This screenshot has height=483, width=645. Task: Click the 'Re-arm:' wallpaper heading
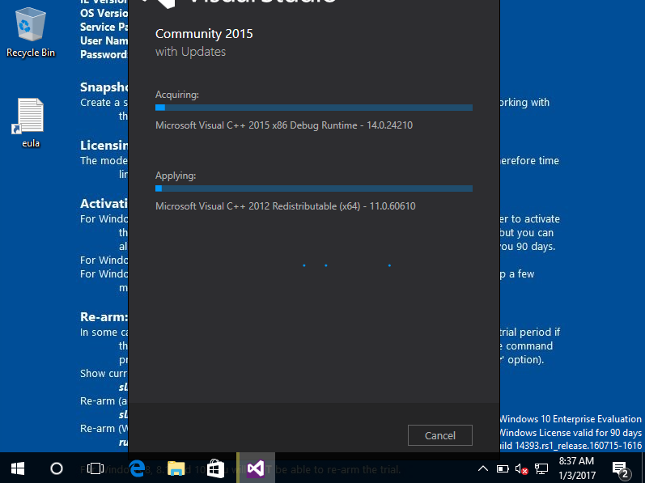(104, 317)
